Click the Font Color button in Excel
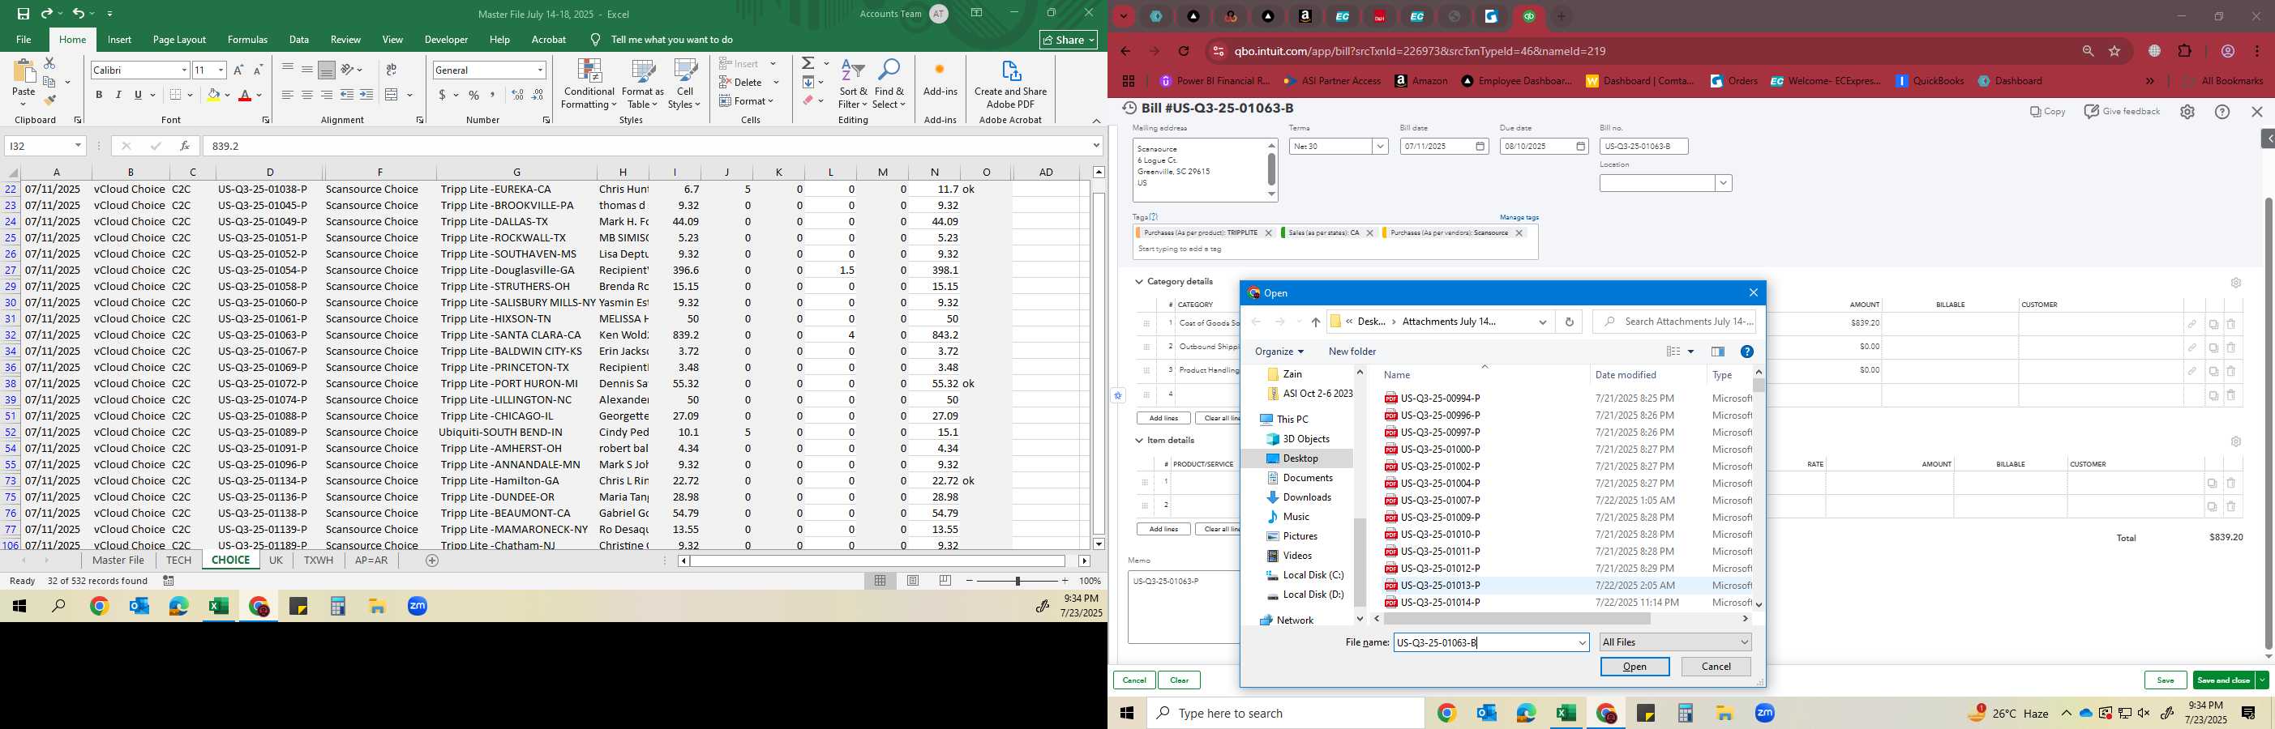This screenshot has width=2275, height=729. [246, 95]
